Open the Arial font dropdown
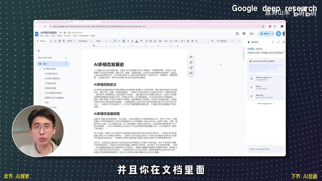Screen dimensions: 322x181 (101, 41)
